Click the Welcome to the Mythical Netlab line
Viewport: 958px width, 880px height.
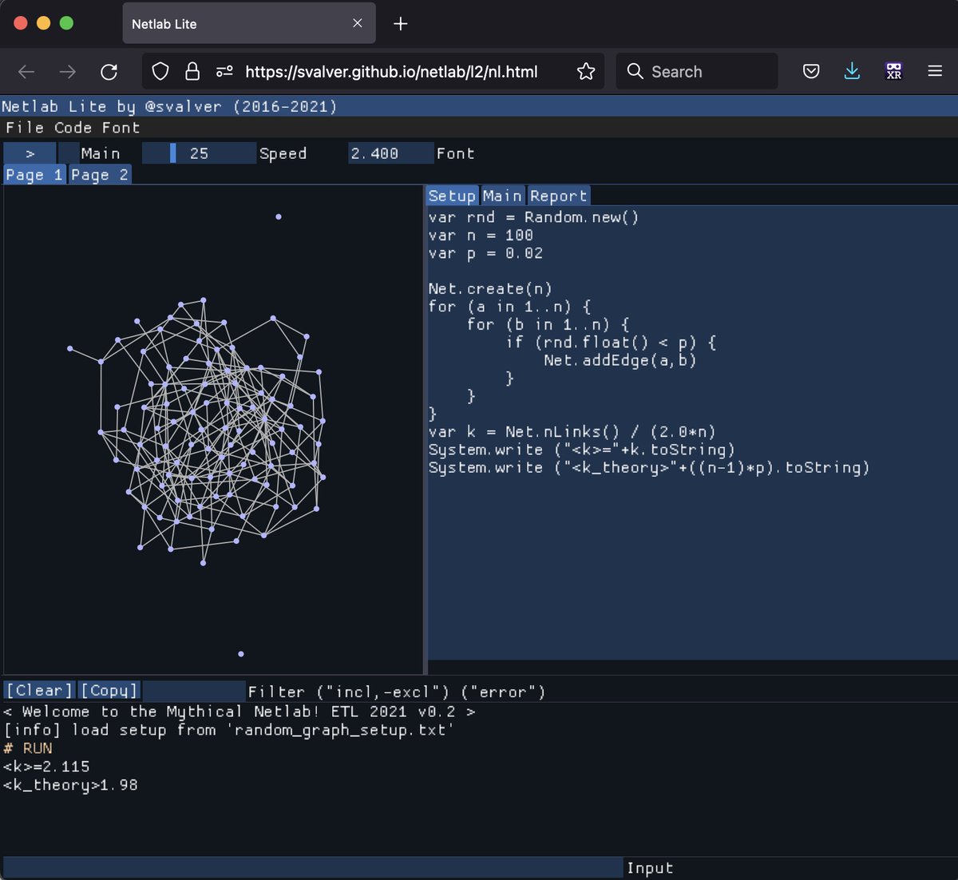click(239, 712)
